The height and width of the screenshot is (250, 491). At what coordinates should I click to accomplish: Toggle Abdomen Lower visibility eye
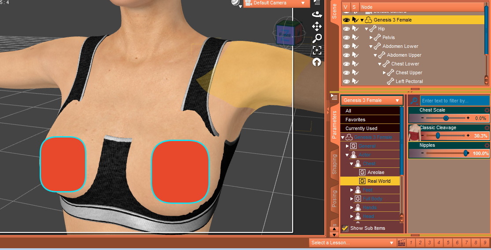point(346,46)
